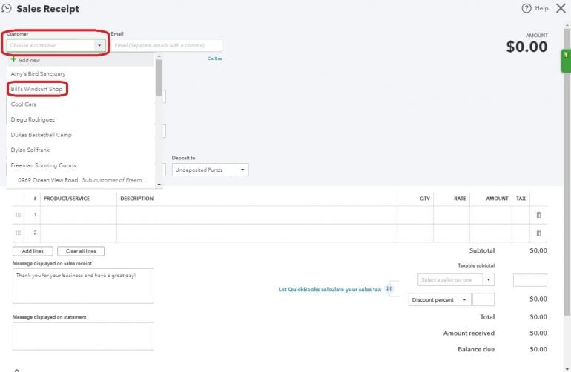The height and width of the screenshot is (372, 571).
Task: Click the green plus Add new icon
Action: tap(13, 59)
